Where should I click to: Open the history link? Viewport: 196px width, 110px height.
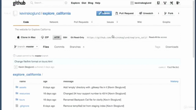(174, 81)
